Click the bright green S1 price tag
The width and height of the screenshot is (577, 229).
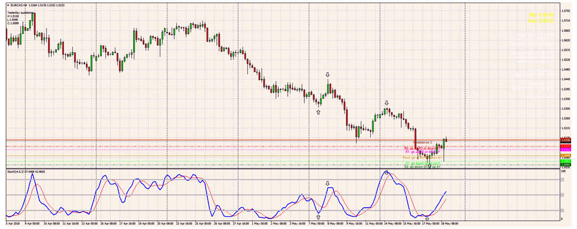click(x=566, y=162)
